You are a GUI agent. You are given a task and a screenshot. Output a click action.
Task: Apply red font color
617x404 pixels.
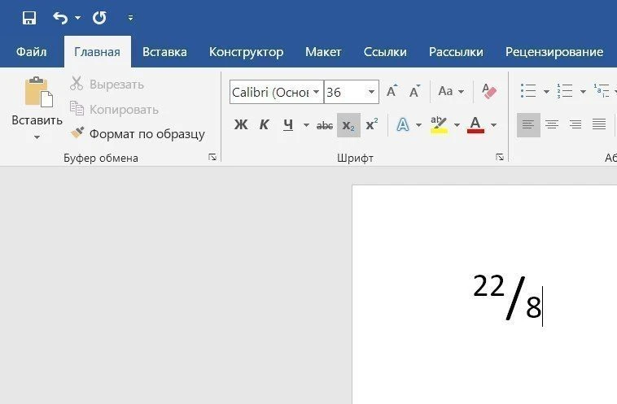click(x=475, y=125)
